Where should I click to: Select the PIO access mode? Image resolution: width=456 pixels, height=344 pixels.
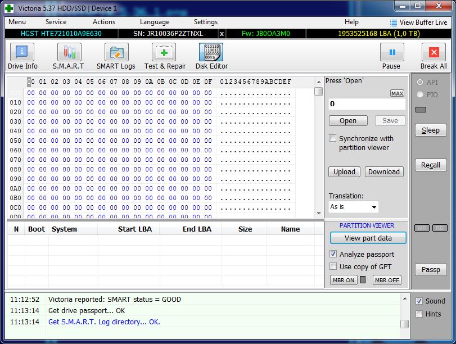click(420, 94)
